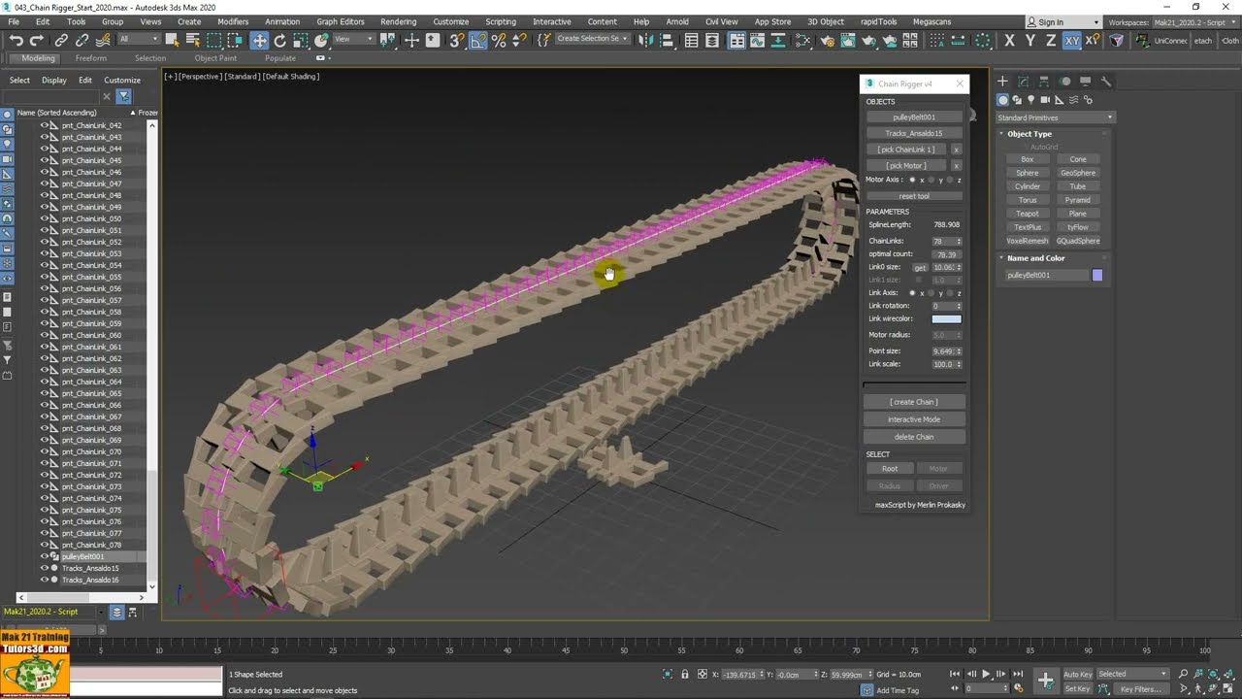Open the Sign In dropdown
This screenshot has width=1242, height=699.
click(x=1064, y=21)
